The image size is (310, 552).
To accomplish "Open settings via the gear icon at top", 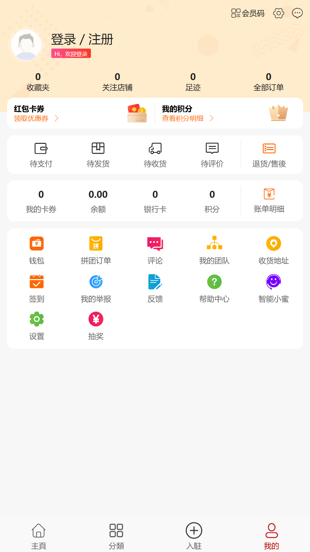I will 279,13.
